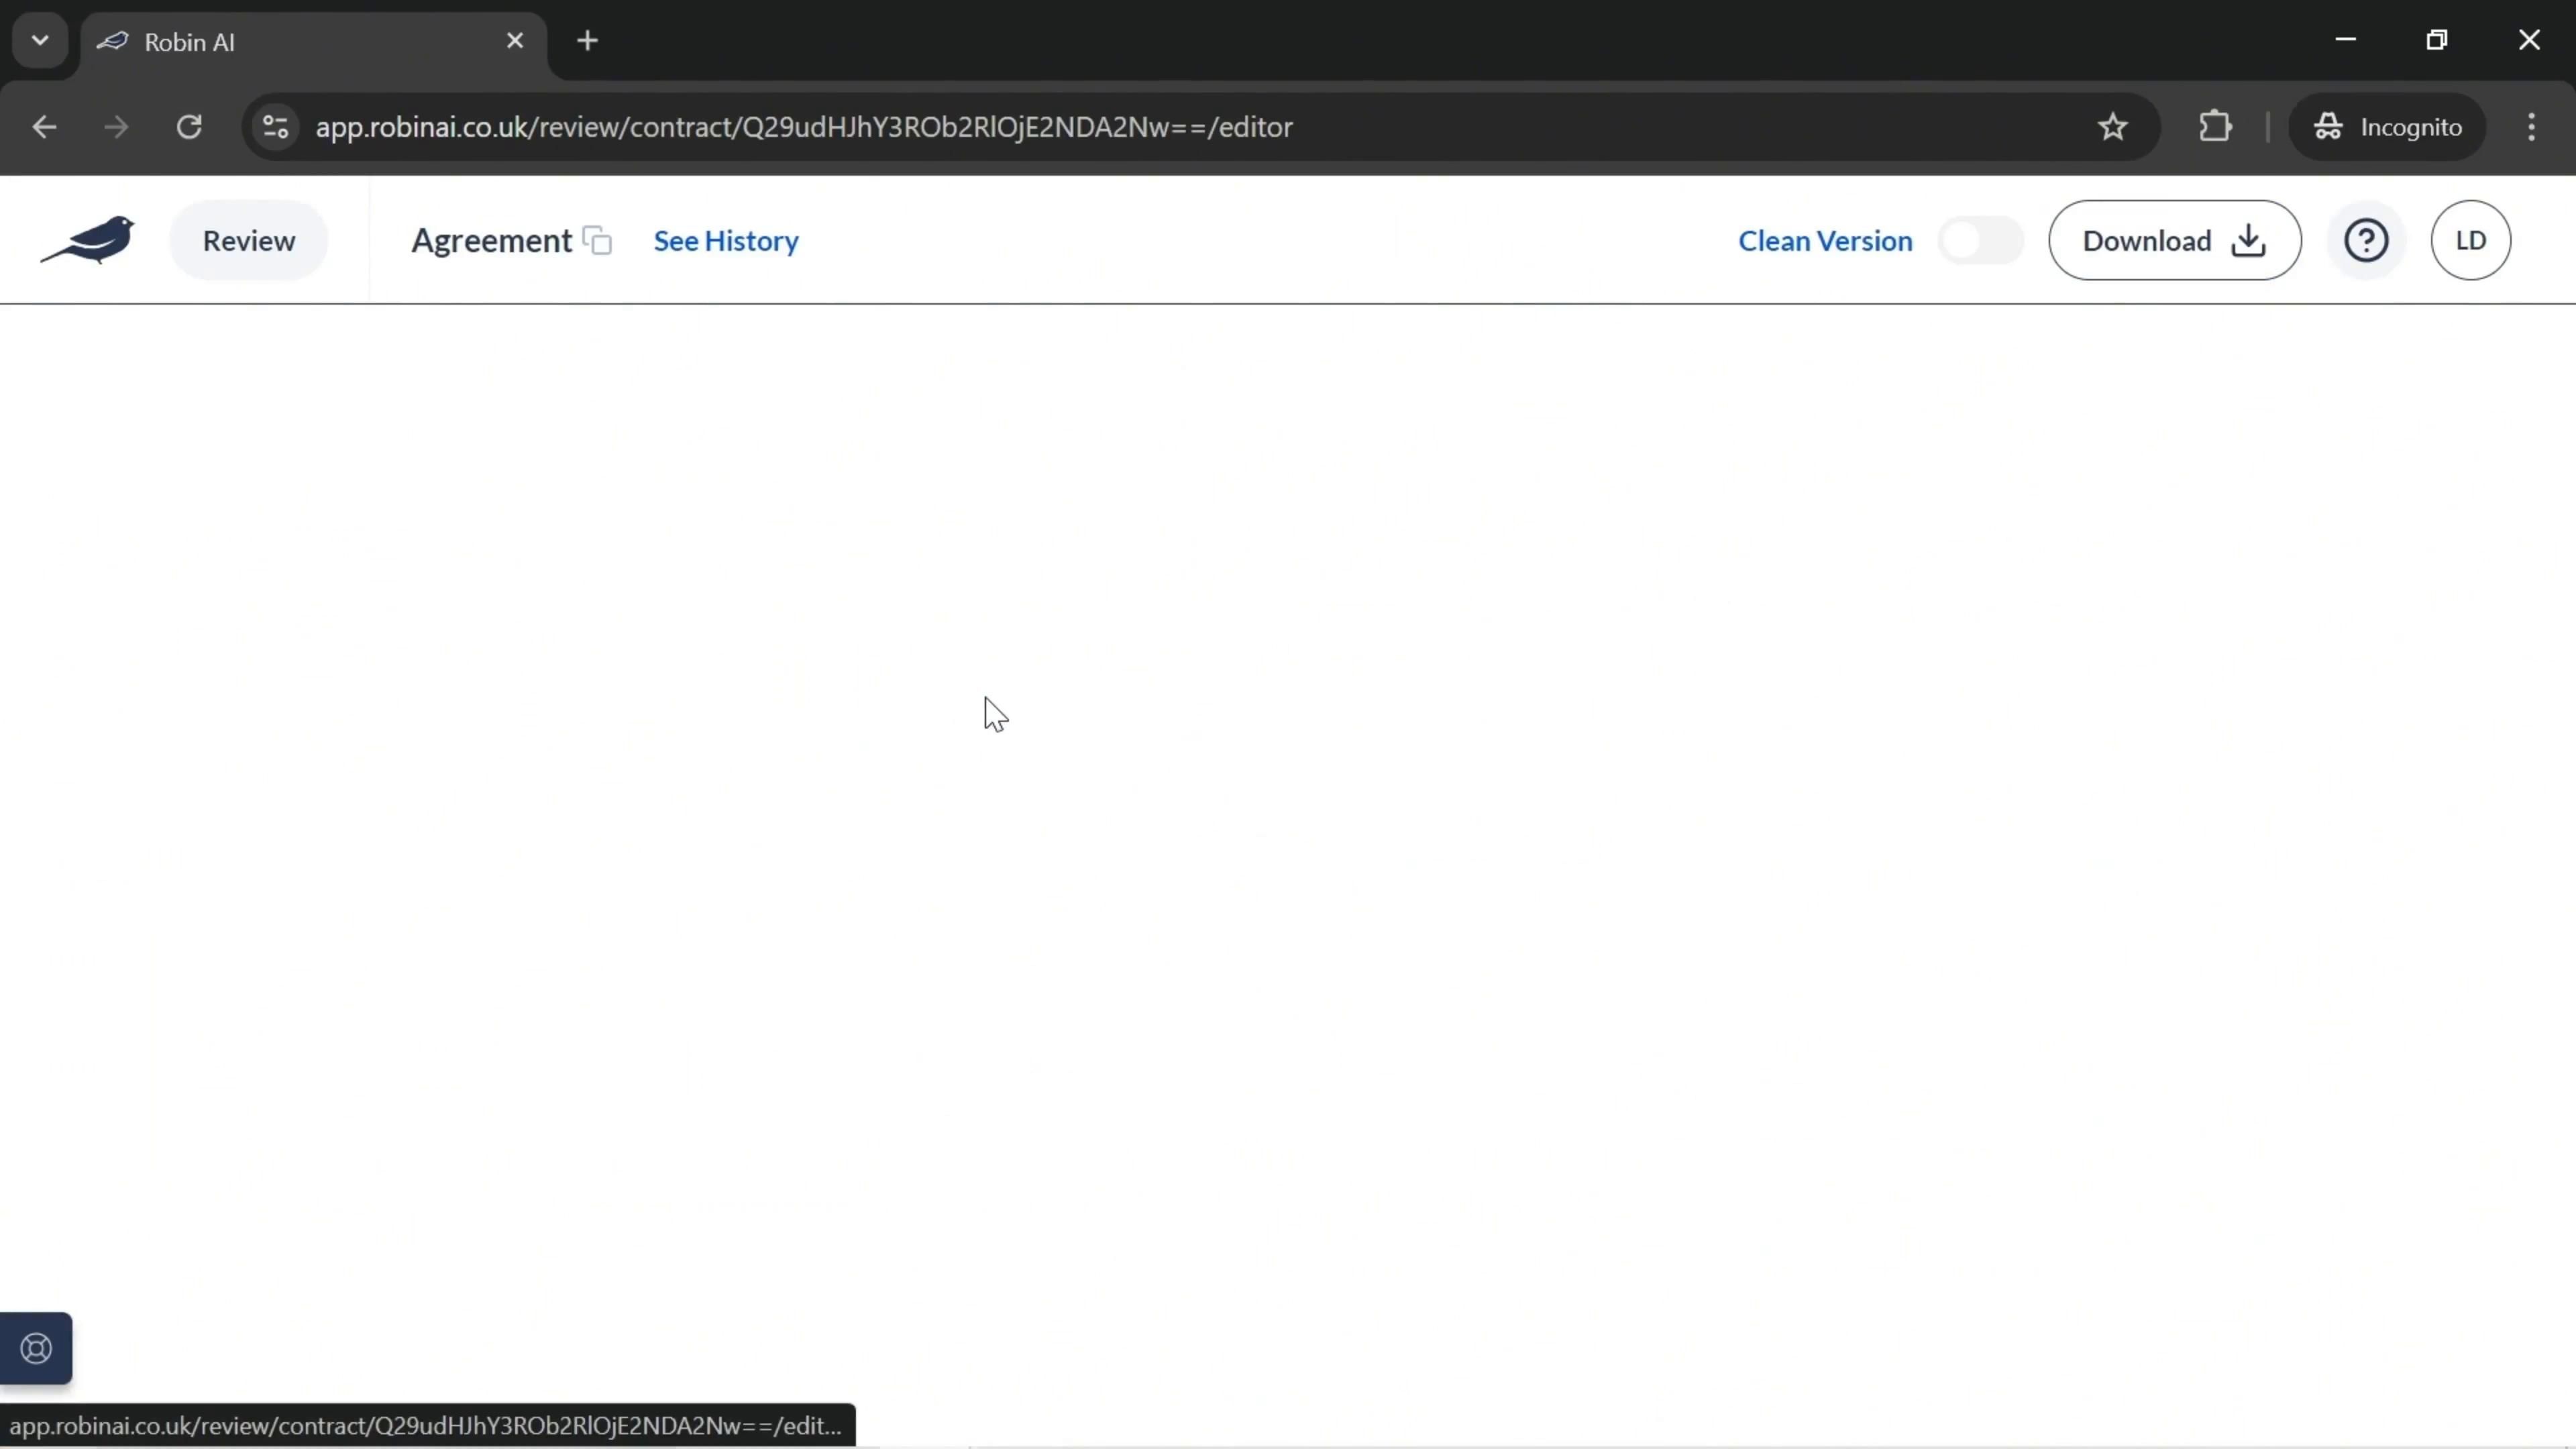Click the Clean Version label
This screenshot has height=1449, width=2576.
tap(1824, 241)
